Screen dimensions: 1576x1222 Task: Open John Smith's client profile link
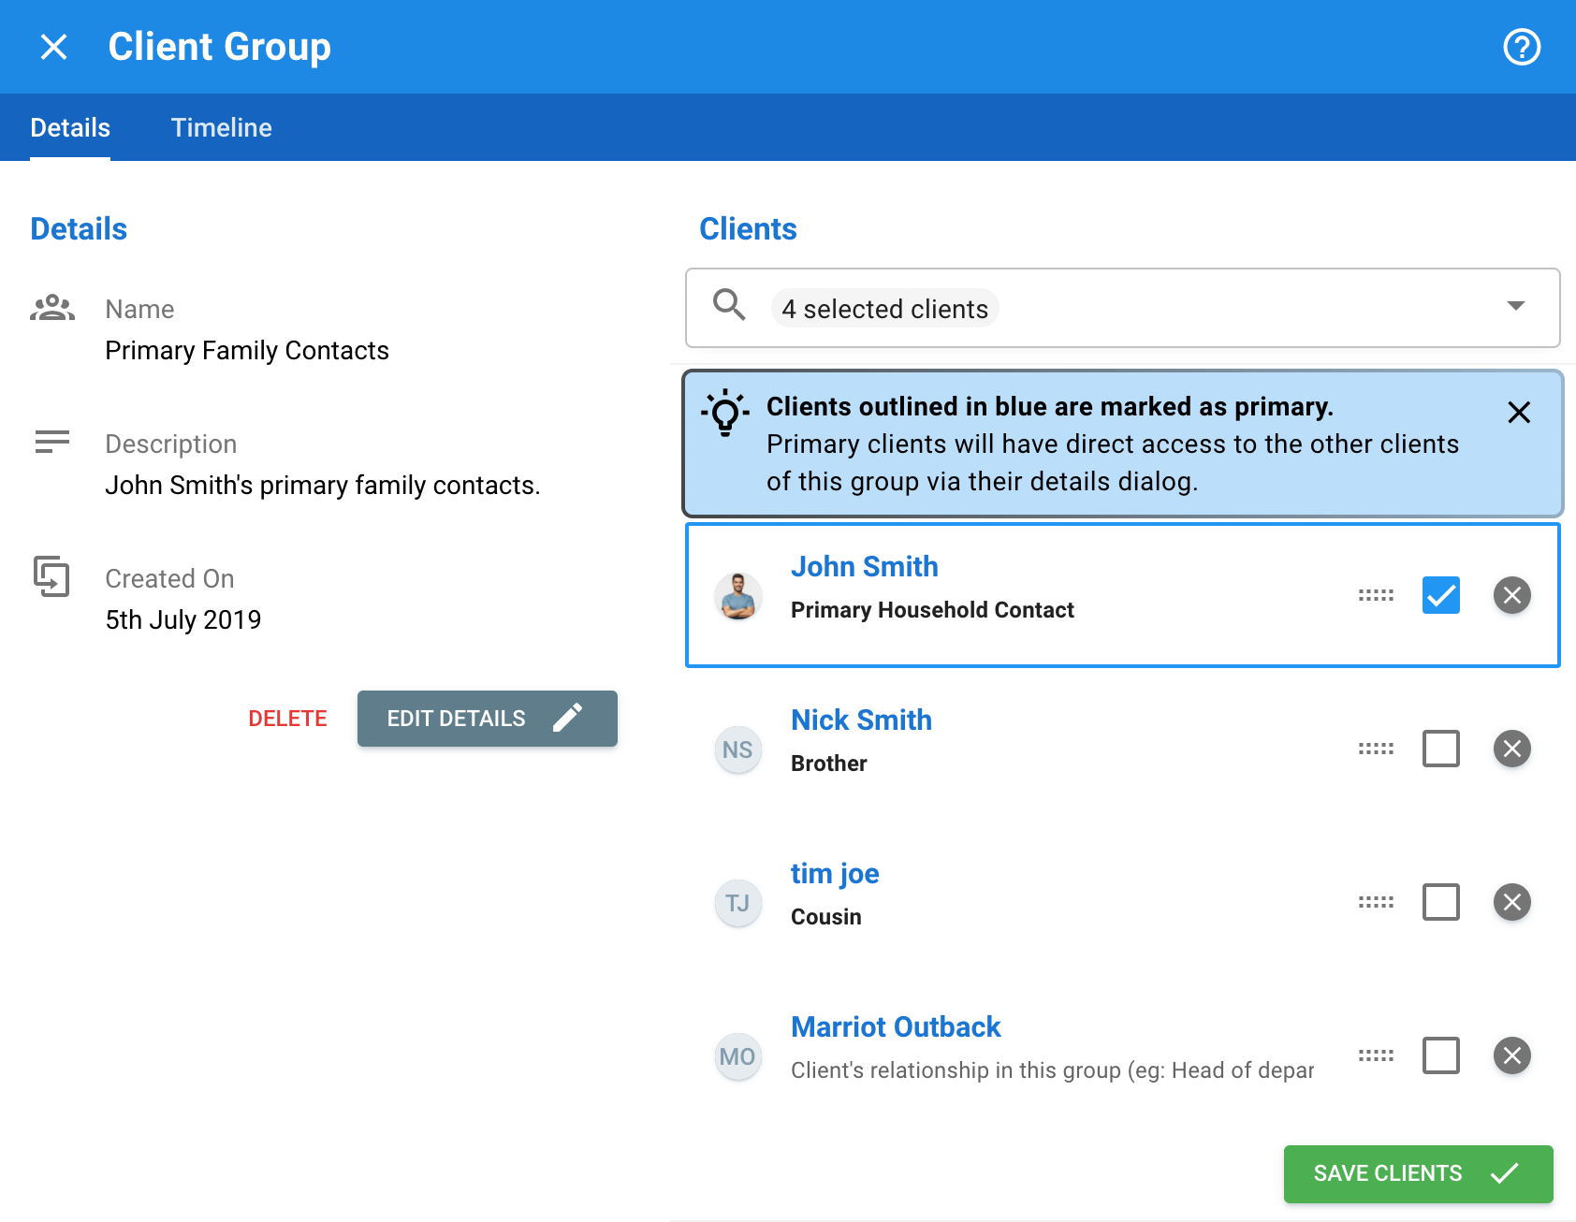pyautogui.click(x=864, y=566)
